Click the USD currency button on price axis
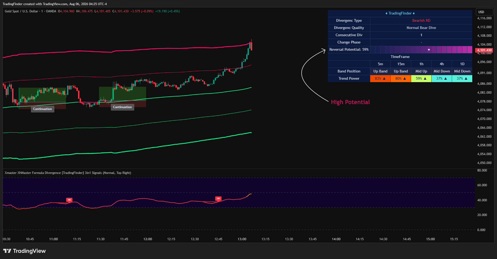The height and width of the screenshot is (259, 497). [x=485, y=12]
